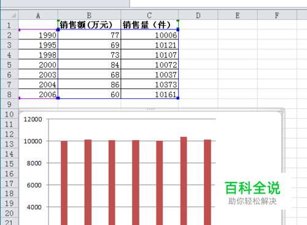Screen dimensions: 307x225
Task: Click cell with value 10373
Action: click(149, 84)
